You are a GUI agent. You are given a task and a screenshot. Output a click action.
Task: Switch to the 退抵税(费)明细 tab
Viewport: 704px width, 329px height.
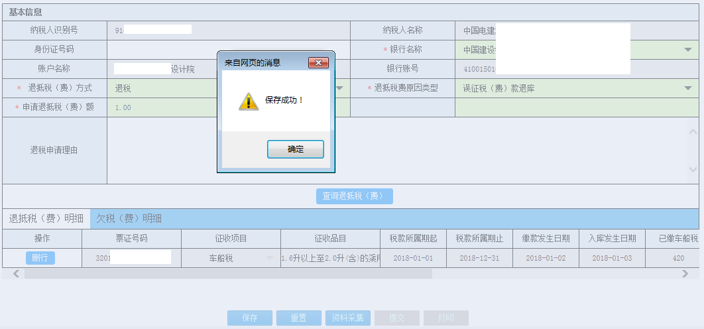click(46, 219)
